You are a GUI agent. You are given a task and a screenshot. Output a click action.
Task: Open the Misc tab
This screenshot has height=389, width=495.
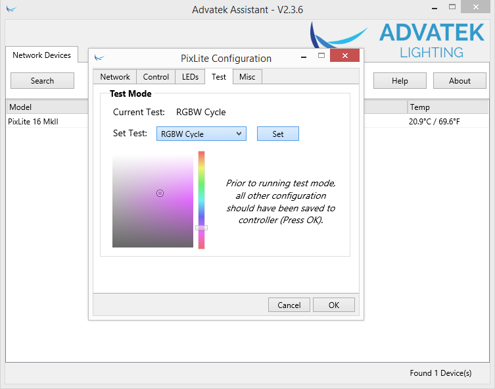pos(247,77)
